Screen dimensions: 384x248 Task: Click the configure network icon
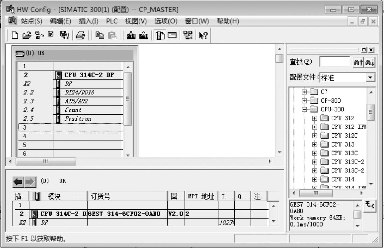point(188,35)
